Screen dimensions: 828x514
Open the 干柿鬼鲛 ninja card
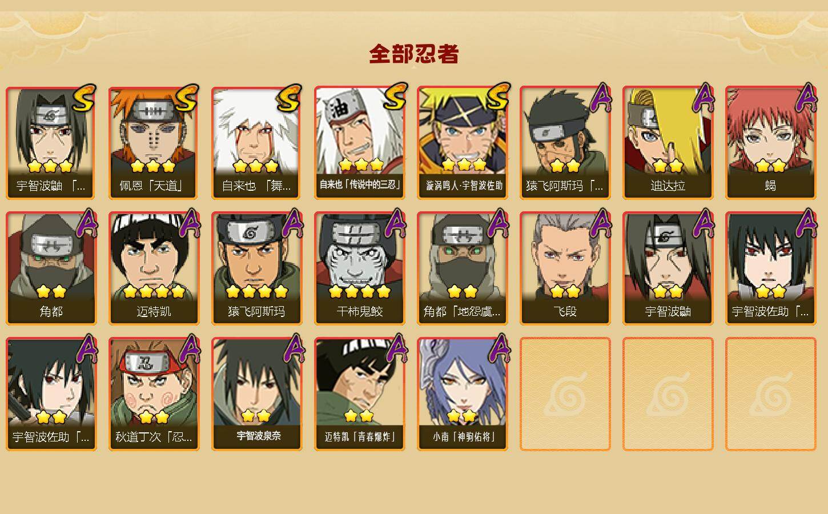[359, 268]
